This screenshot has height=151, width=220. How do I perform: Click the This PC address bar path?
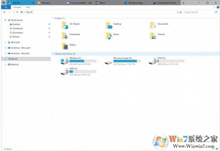point(29,12)
